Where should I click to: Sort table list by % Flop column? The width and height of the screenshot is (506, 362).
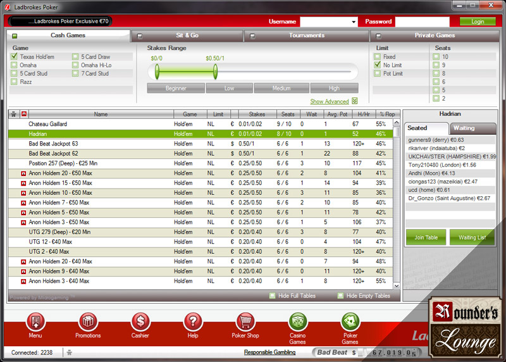(x=387, y=114)
